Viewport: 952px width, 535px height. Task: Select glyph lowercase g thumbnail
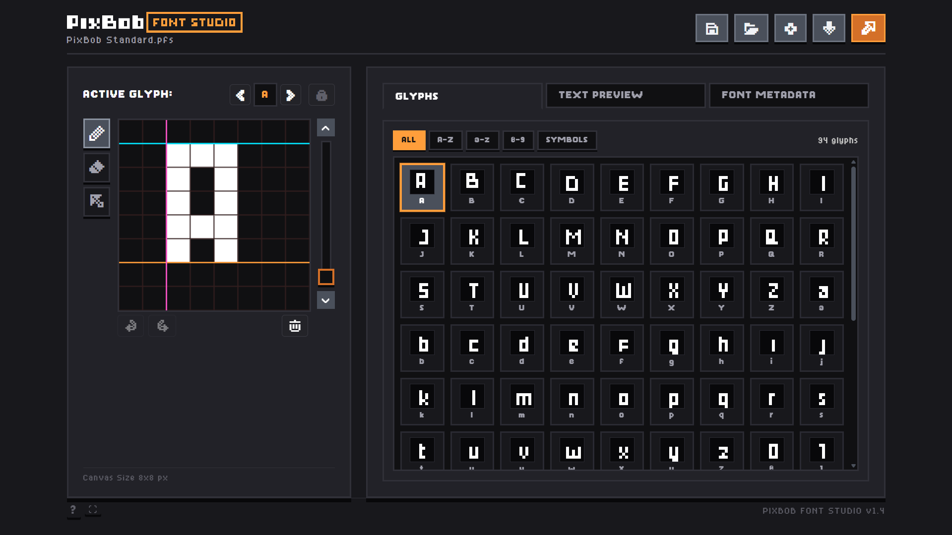672,348
